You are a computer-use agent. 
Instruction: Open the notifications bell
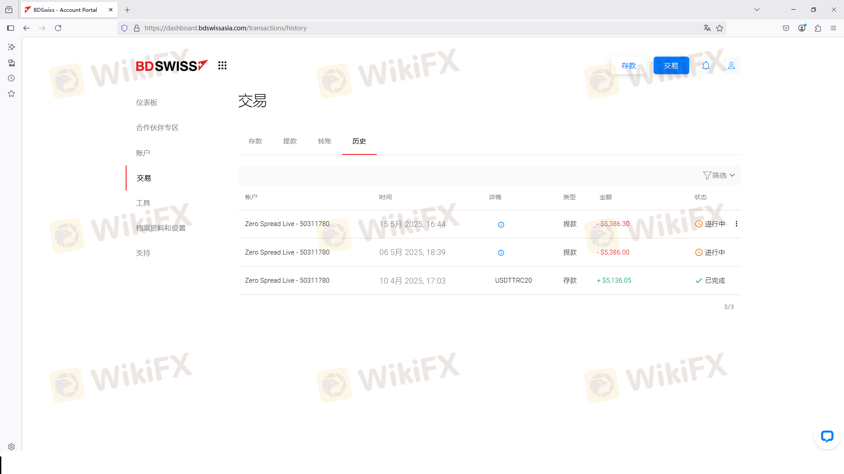[706, 66]
